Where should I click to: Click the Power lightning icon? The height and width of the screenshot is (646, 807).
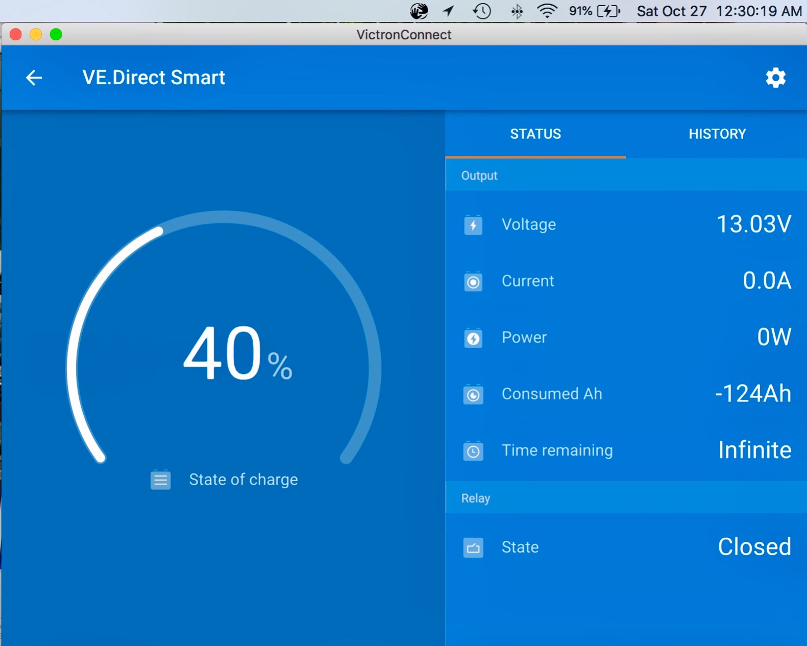pos(473,338)
